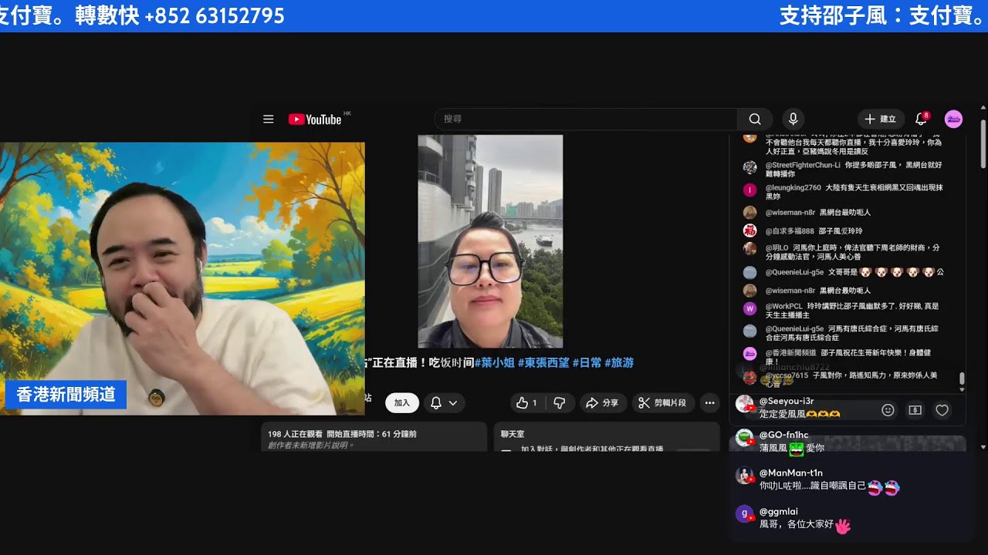The height and width of the screenshot is (555, 988).
Task: Click username @WorkPCL in chat
Action: (x=783, y=307)
